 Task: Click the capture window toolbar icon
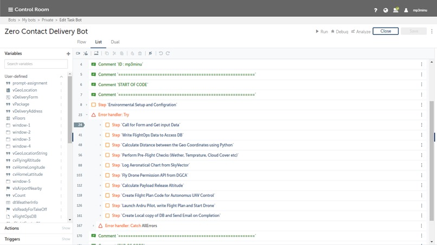96,54
